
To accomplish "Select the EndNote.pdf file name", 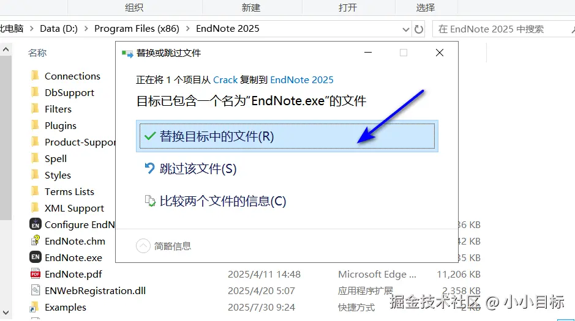I will point(73,274).
